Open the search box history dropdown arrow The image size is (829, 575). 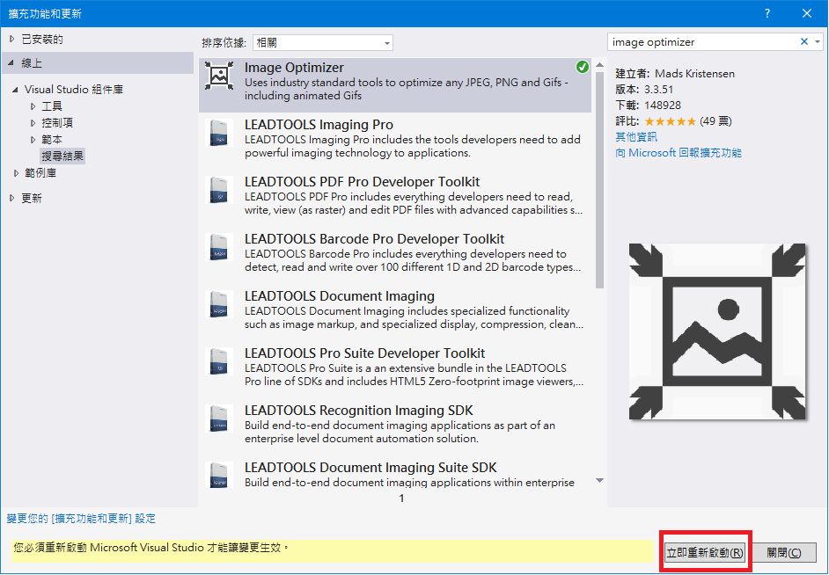click(818, 41)
